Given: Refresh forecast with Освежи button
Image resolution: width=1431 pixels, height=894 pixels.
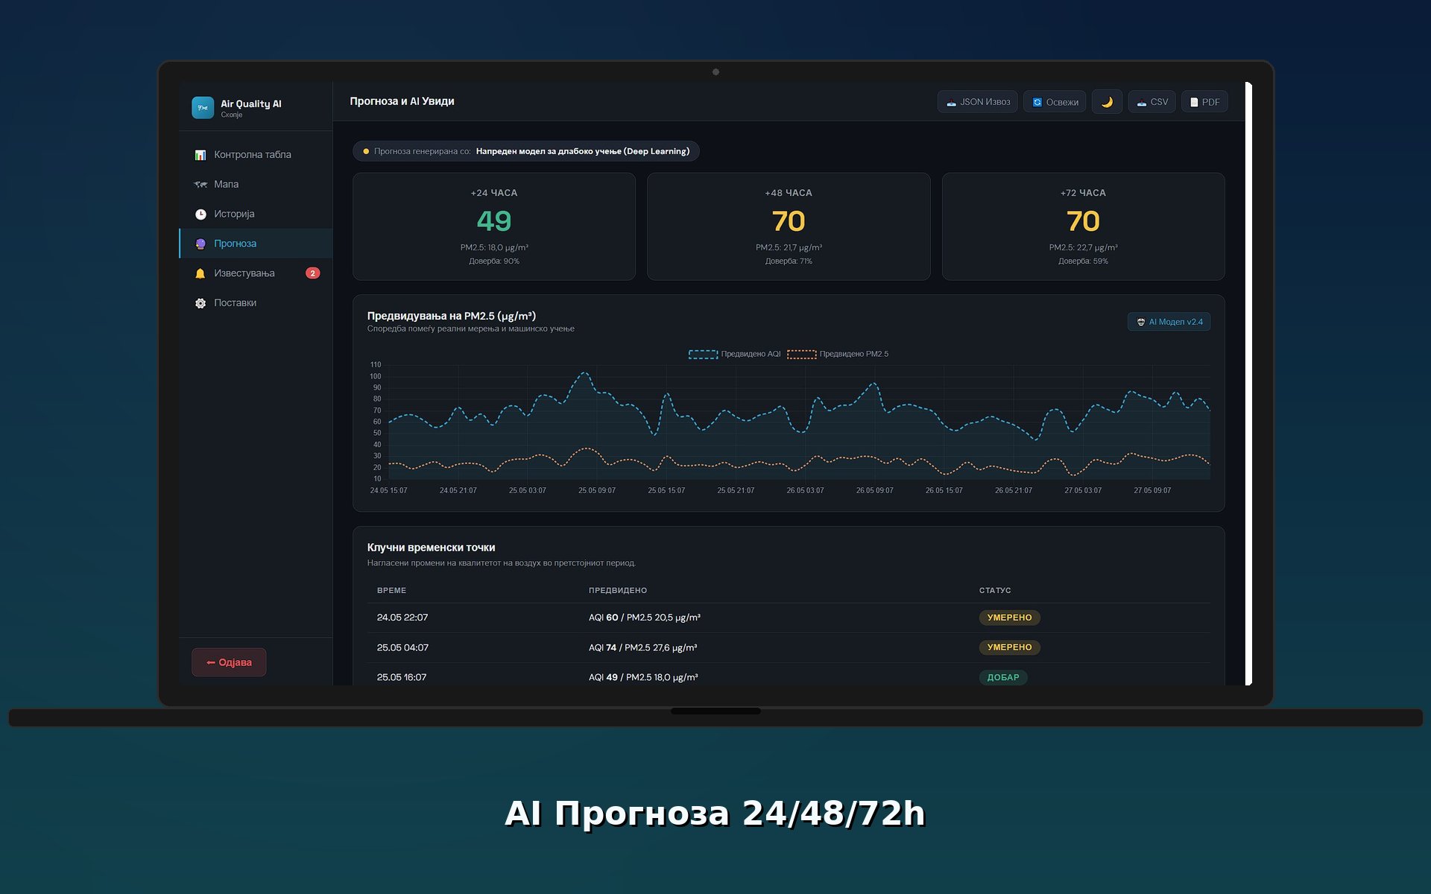Looking at the screenshot, I should (x=1054, y=102).
